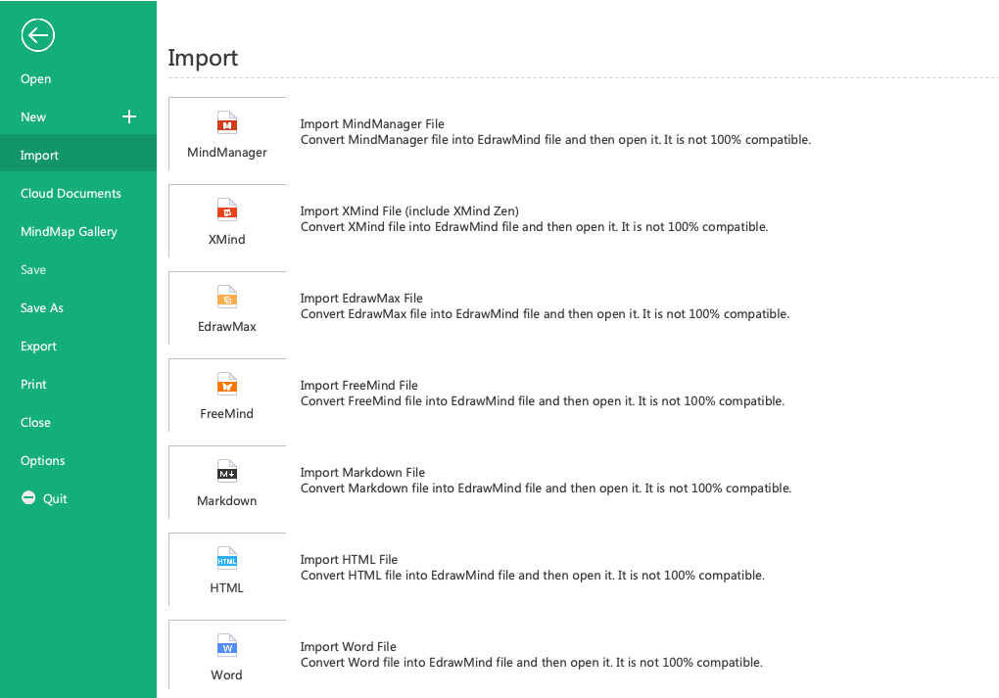Click the Markdown file icon

(x=227, y=472)
